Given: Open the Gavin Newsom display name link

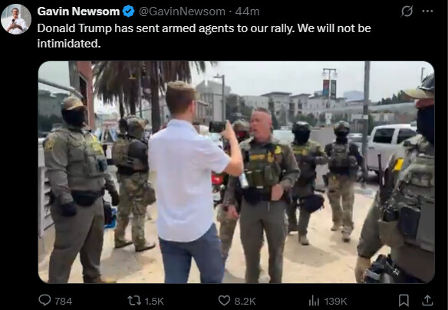Looking at the screenshot, I should click(x=78, y=11).
